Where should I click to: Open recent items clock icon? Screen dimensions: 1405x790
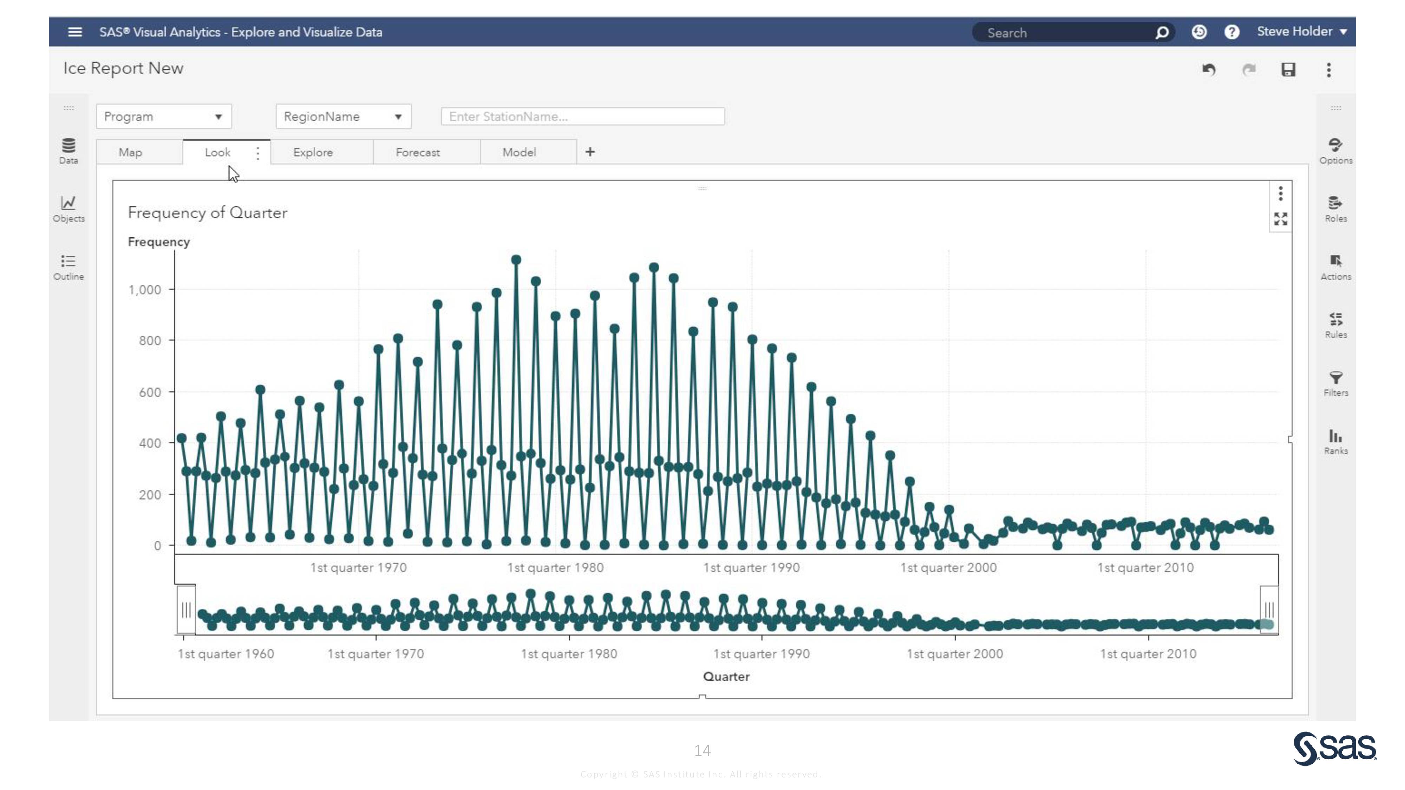[1199, 32]
